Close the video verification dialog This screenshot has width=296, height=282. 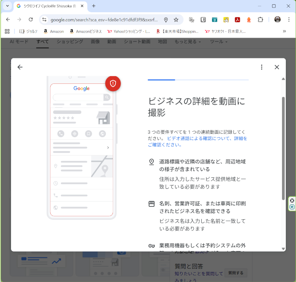pos(277,67)
